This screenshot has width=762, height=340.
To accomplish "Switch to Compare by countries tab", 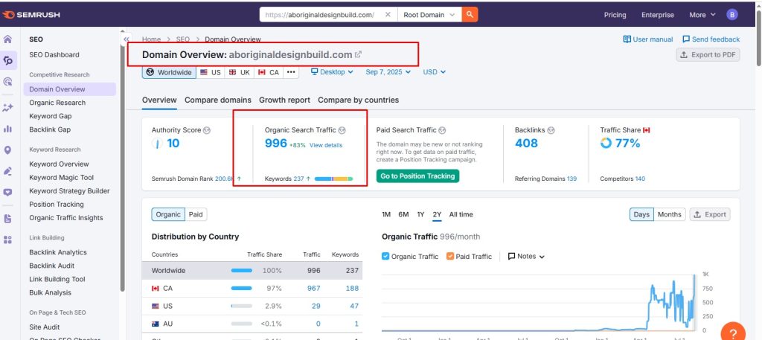I will [358, 100].
